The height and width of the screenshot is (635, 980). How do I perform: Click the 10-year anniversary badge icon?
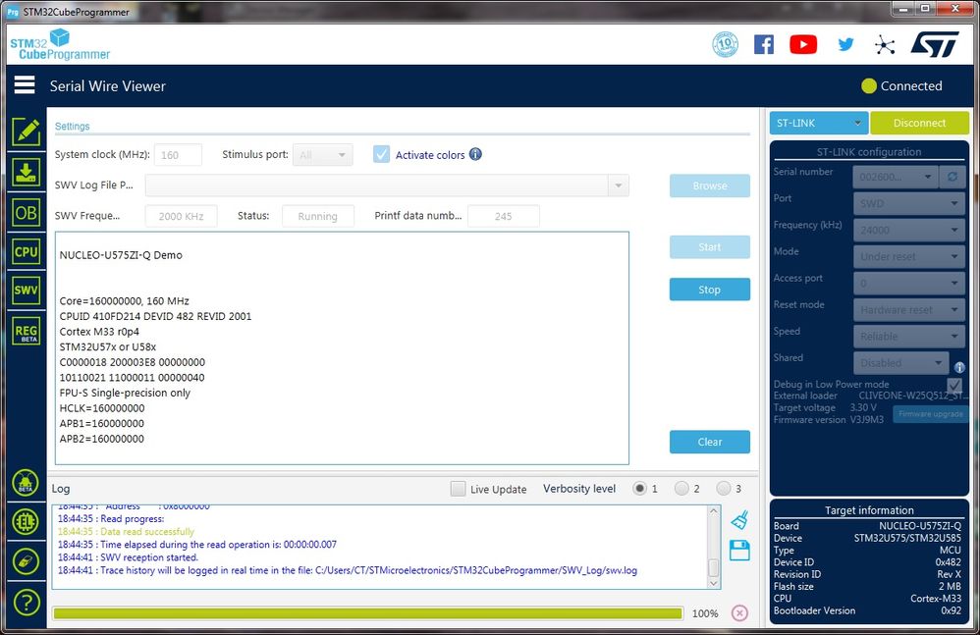coord(725,44)
